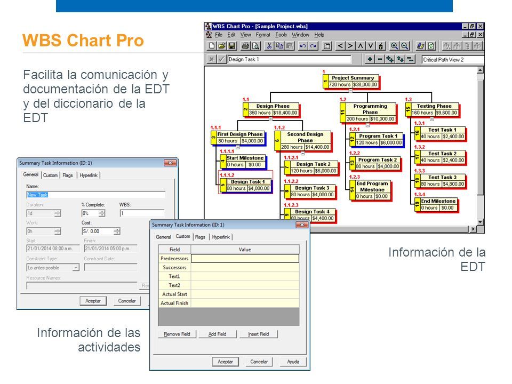
Task: Collapse the Design Phase branch
Action: coord(271,119)
